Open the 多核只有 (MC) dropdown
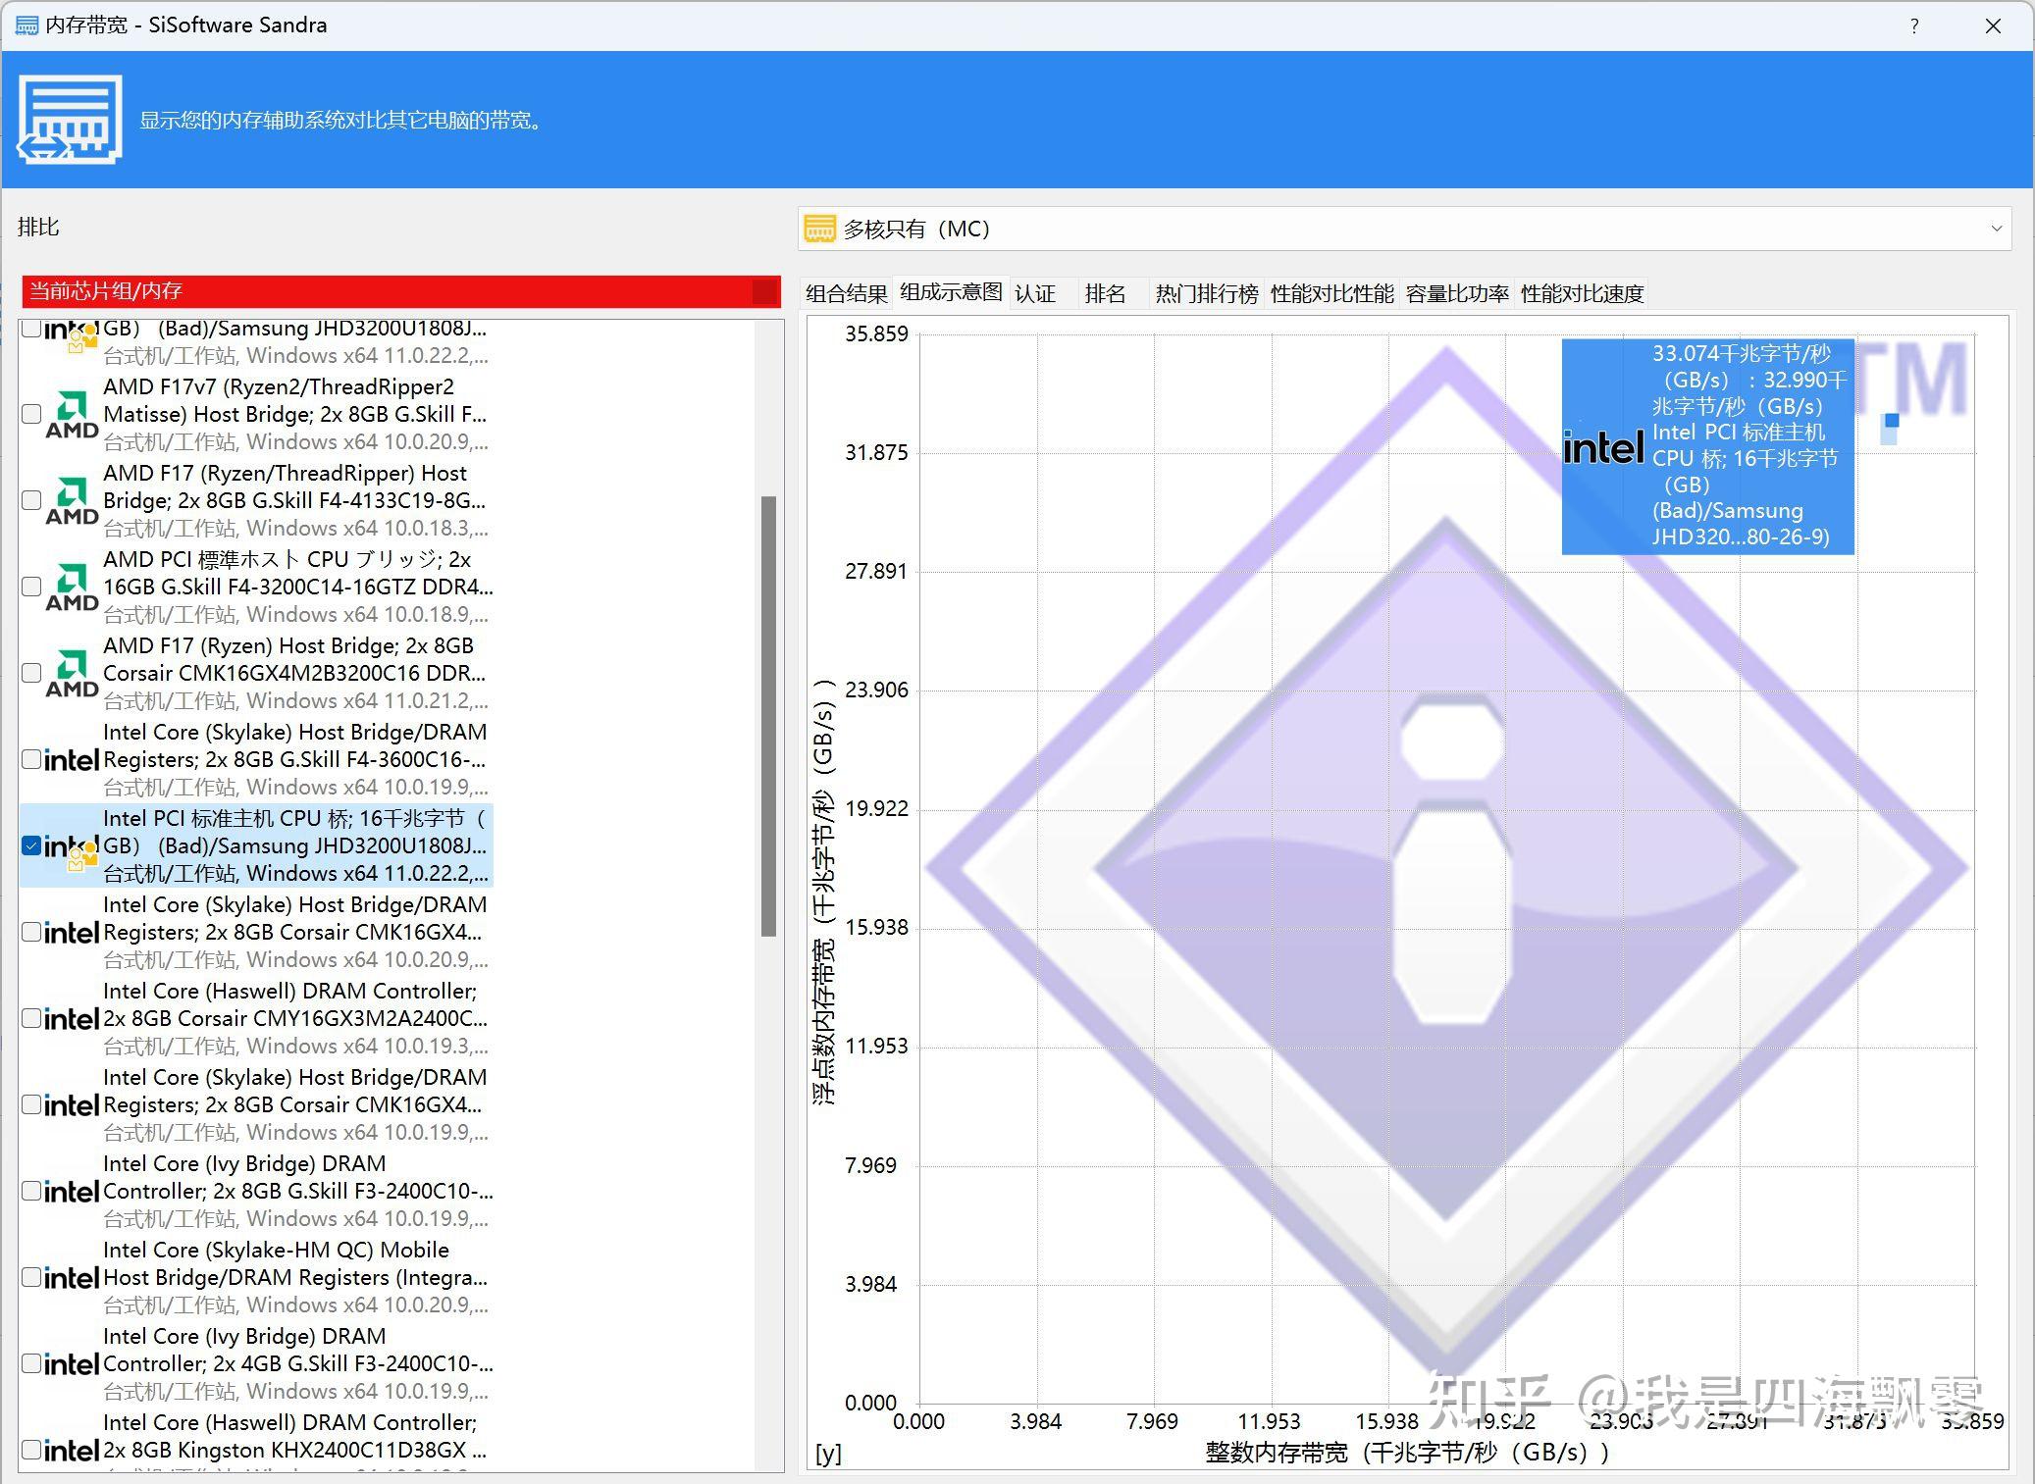The image size is (2035, 1484). coord(1405,229)
